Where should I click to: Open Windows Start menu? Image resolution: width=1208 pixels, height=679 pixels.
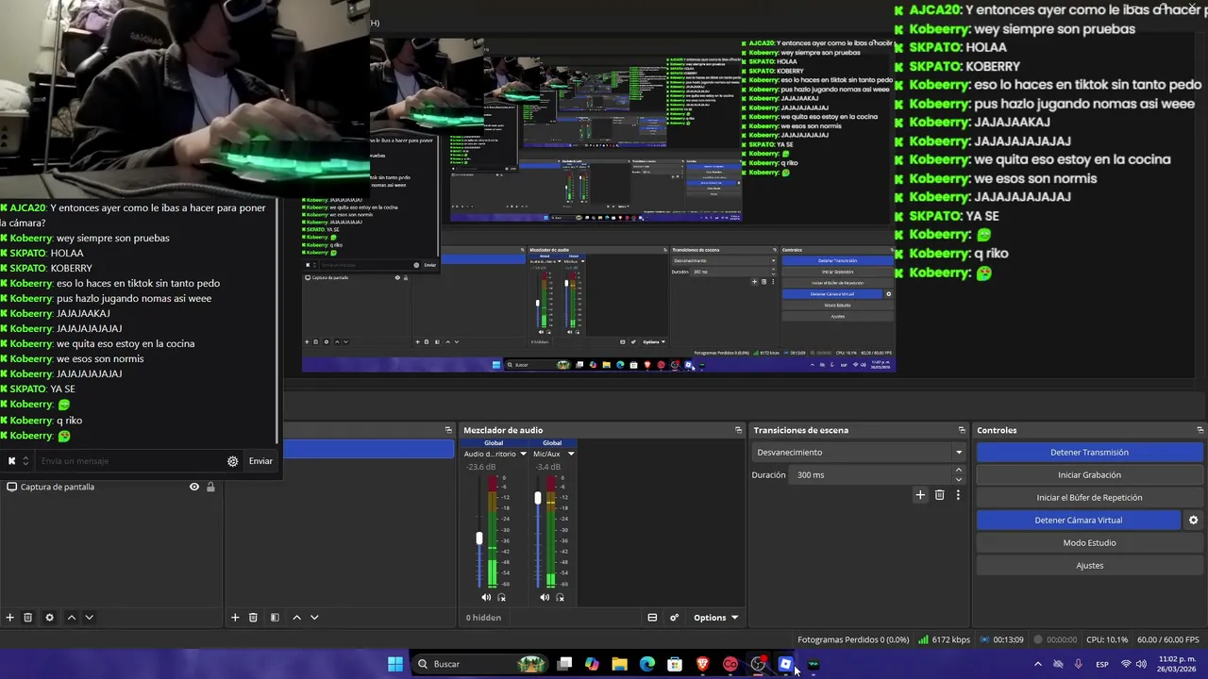(395, 664)
